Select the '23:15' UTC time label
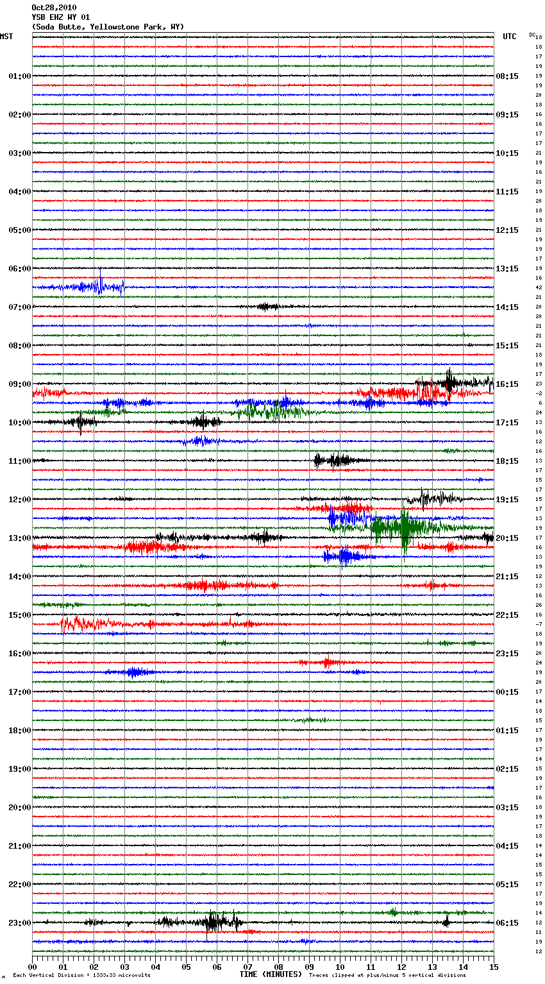 [507, 654]
